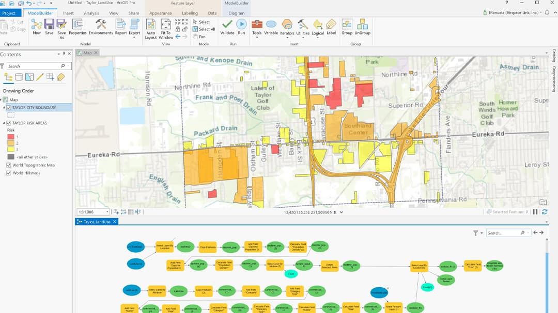Click the Label insert icon
The width and height of the screenshot is (558, 313).
[x=331, y=27]
